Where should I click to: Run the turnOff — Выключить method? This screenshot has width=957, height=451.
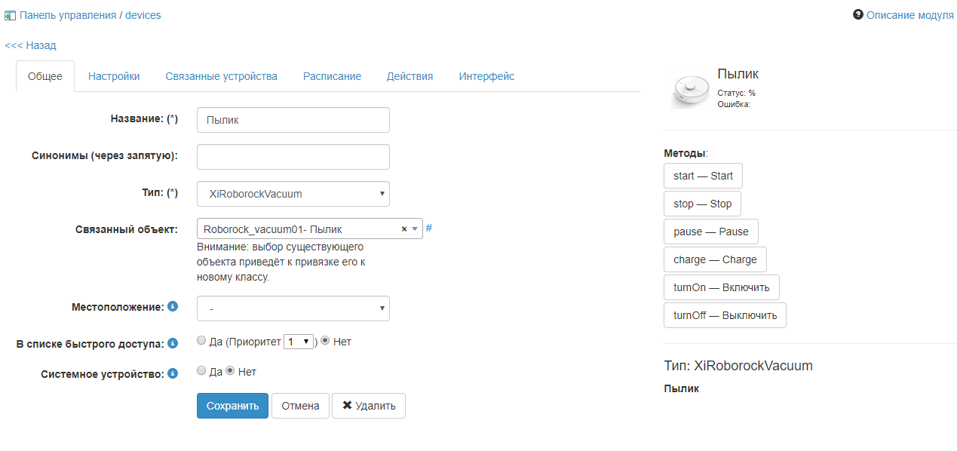point(725,315)
